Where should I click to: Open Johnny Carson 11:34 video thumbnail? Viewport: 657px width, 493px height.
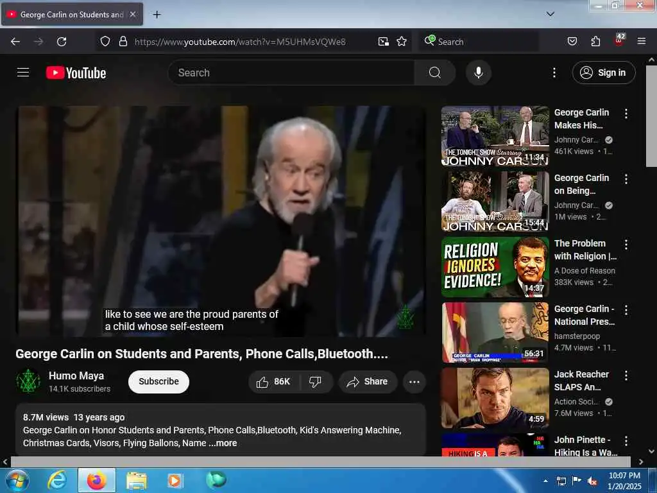point(495,136)
